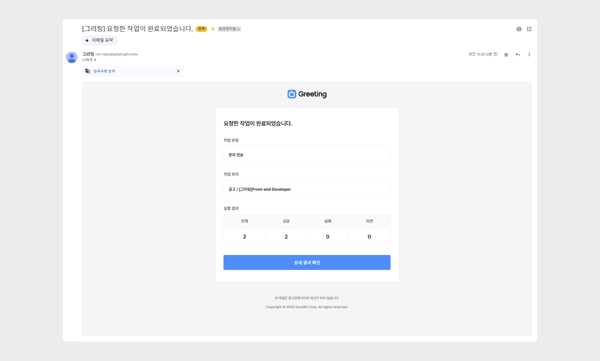Click the translate language icon
The height and width of the screenshot is (361, 600).
(x=88, y=71)
